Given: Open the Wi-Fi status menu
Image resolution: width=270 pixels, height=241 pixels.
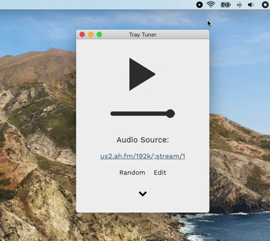Looking at the screenshot, I should [x=211, y=4].
